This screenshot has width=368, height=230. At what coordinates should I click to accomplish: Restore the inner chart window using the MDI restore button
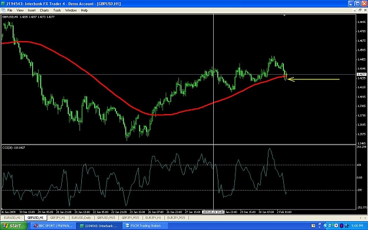click(360, 11)
